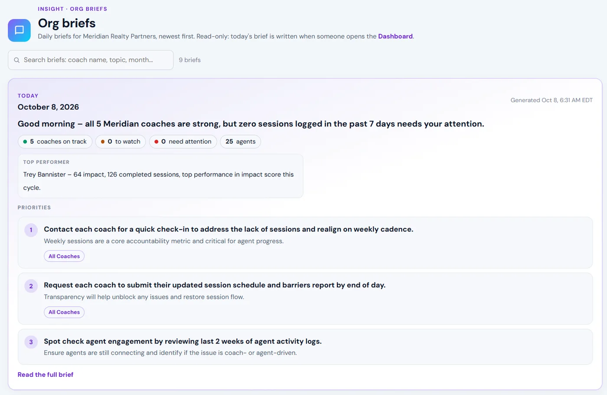Image resolution: width=607 pixels, height=395 pixels.
Task: Click the priority 2 number badge
Action: (x=31, y=286)
